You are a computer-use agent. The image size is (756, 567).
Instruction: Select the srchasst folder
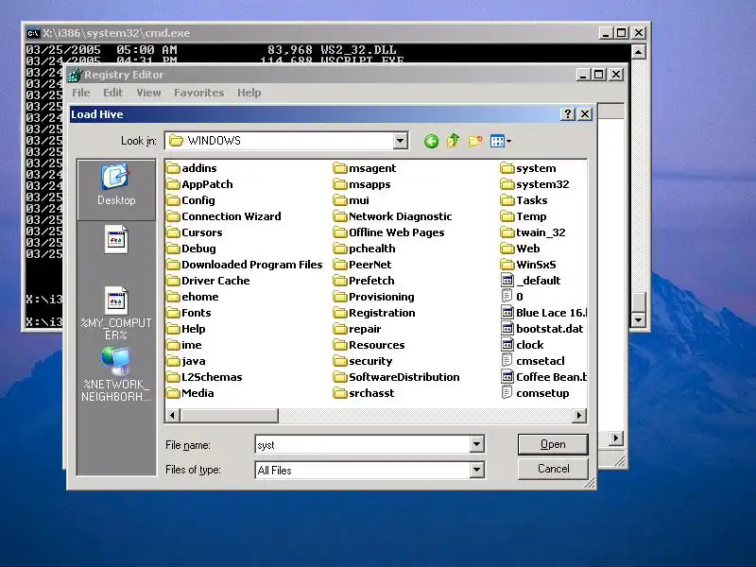point(364,393)
